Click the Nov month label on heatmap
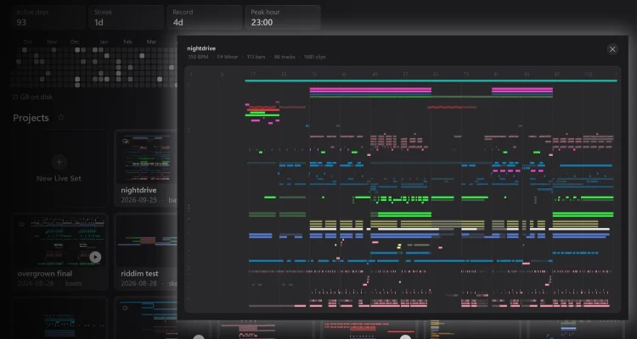The width and height of the screenshot is (637, 339). click(x=52, y=42)
